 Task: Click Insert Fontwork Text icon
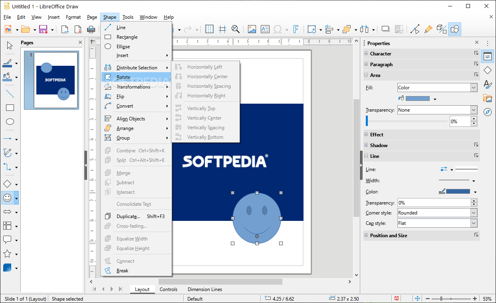(296, 29)
